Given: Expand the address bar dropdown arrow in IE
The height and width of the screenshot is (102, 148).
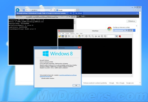Looking at the screenshot, I should (x=52, y=10).
